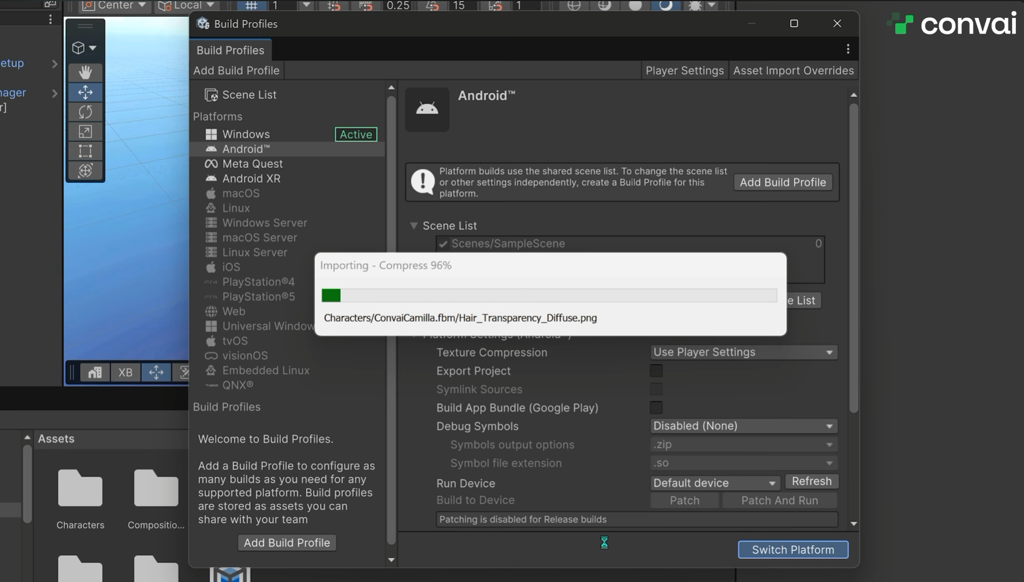Viewport: 1024px width, 582px height.
Task: Click the Patch And Run button
Action: point(780,500)
